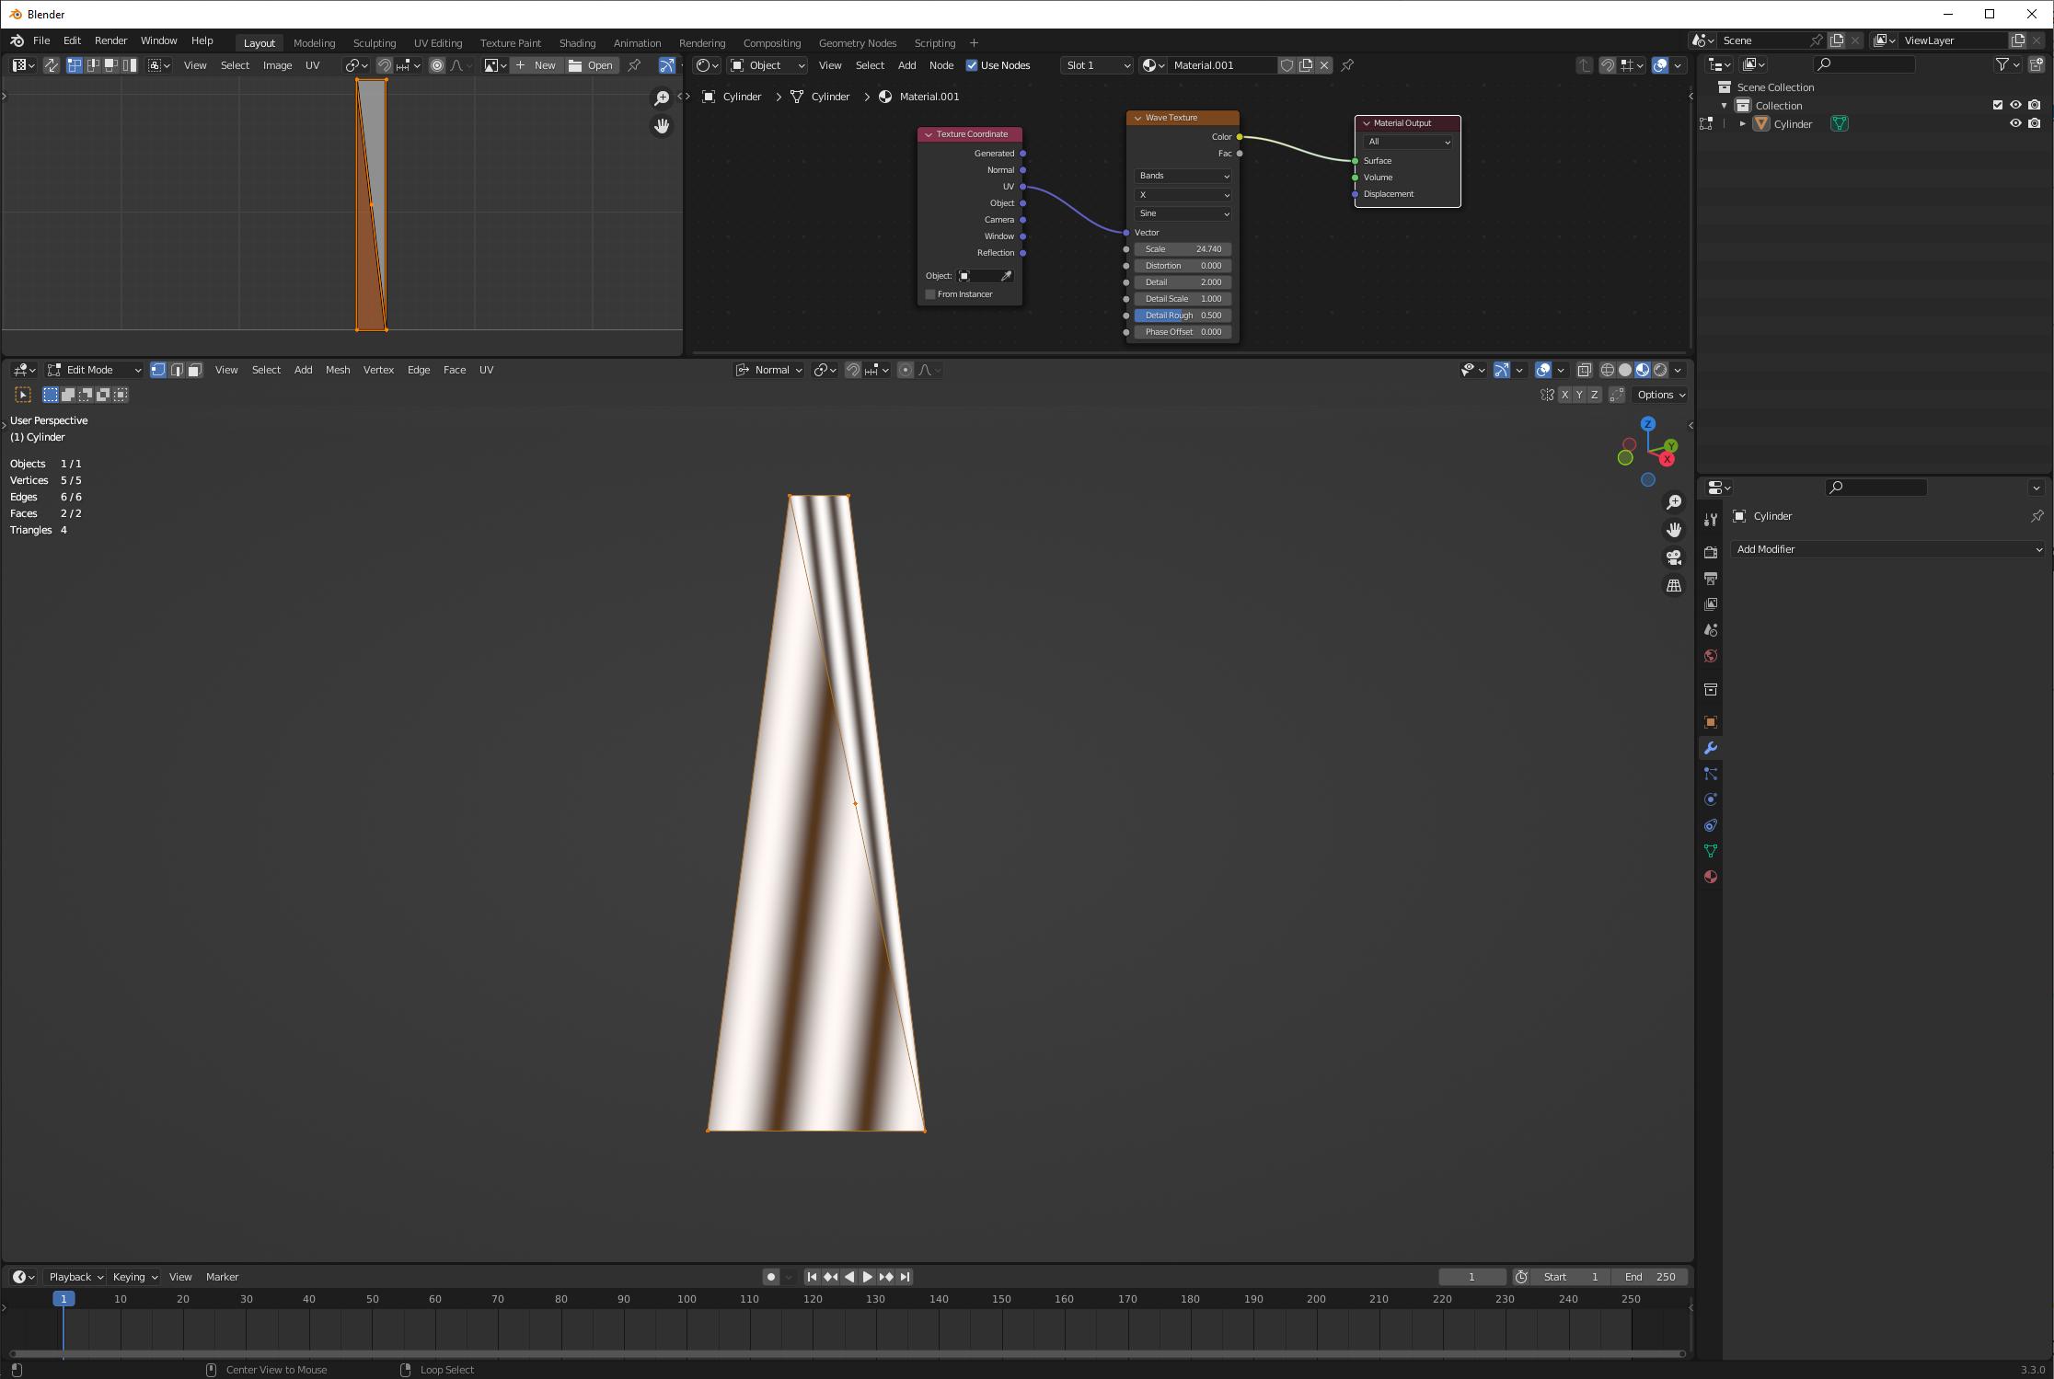Open the Physics properties tab
The width and height of the screenshot is (2054, 1379).
[1711, 799]
